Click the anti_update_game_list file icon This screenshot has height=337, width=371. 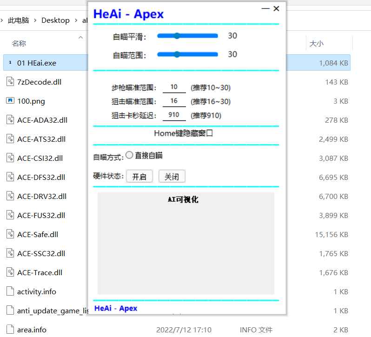(x=10, y=311)
